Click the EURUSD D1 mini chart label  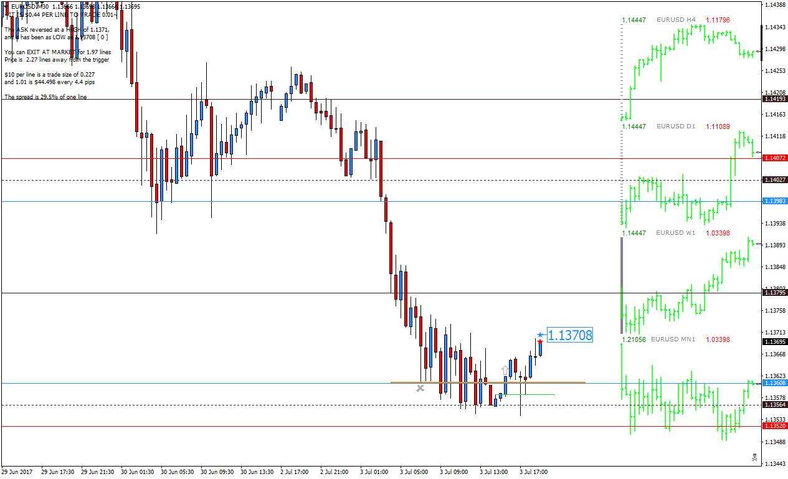click(x=676, y=126)
